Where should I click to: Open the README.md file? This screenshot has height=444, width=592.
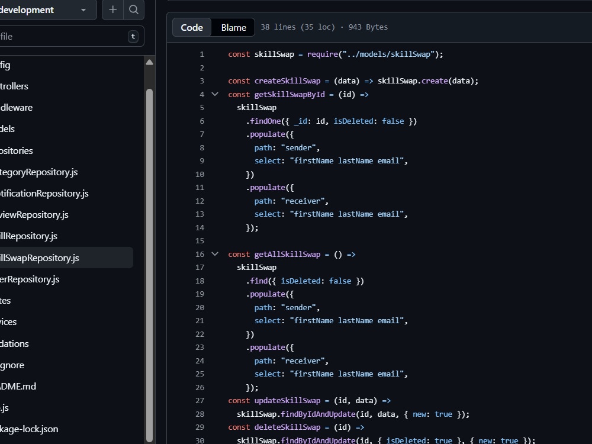coord(18,386)
